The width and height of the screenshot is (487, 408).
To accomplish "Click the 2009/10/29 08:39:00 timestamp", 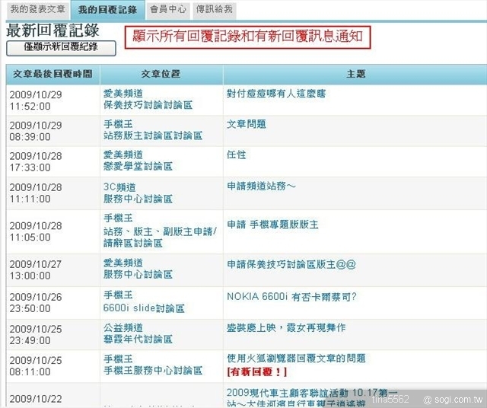I will (x=36, y=131).
